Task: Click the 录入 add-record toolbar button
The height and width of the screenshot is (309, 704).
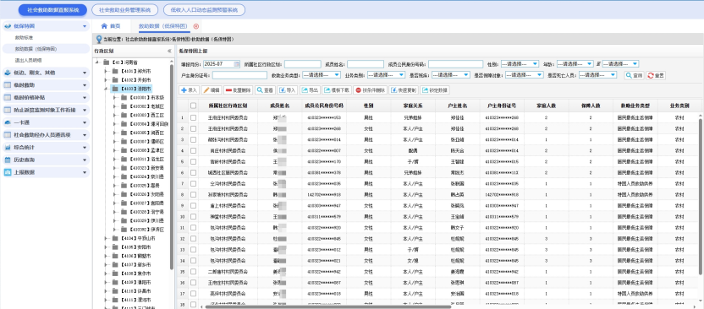Action: pyautogui.click(x=189, y=90)
